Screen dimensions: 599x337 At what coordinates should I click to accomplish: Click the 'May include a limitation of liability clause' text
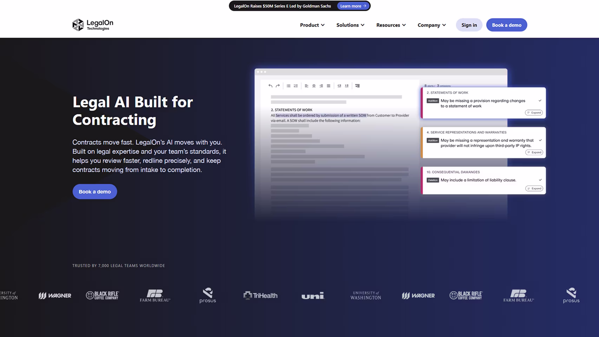click(x=478, y=180)
